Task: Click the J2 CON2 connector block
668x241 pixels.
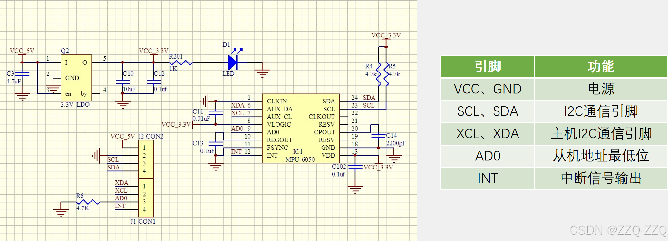Action: pos(146,159)
